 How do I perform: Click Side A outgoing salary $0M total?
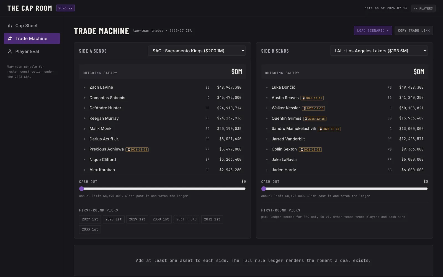(237, 72)
